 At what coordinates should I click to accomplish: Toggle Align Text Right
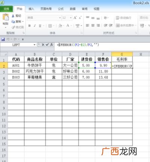pyautogui.click(x=98, y=26)
